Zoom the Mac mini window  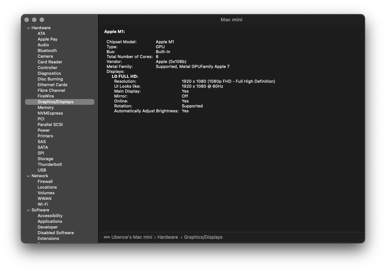[x=42, y=20]
